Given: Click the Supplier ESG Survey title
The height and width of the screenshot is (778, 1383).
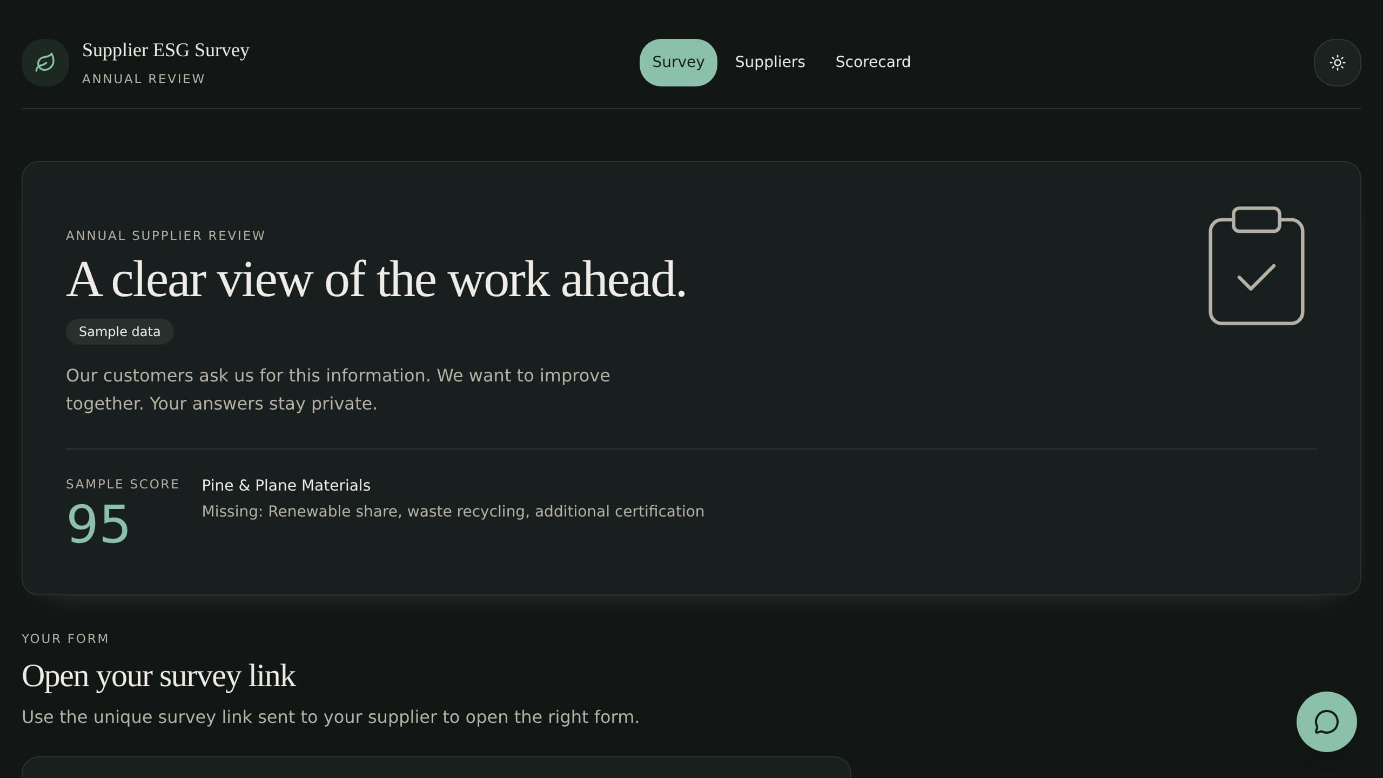Looking at the screenshot, I should (x=165, y=50).
